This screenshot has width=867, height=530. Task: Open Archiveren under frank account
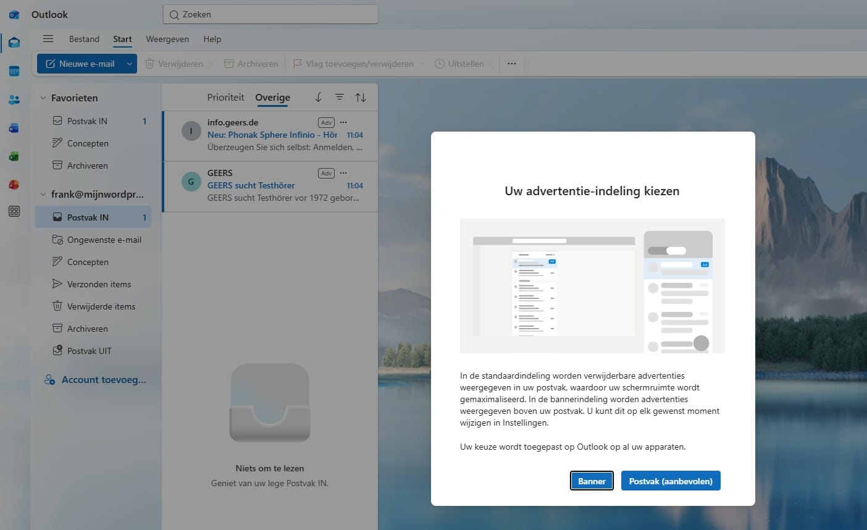pyautogui.click(x=93, y=329)
